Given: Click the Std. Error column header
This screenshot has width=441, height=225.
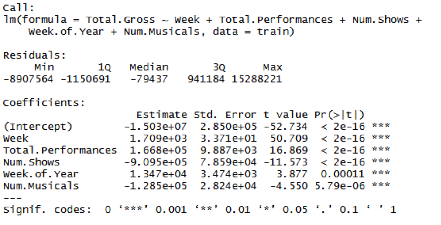Looking at the screenshot, I should 225,115.
